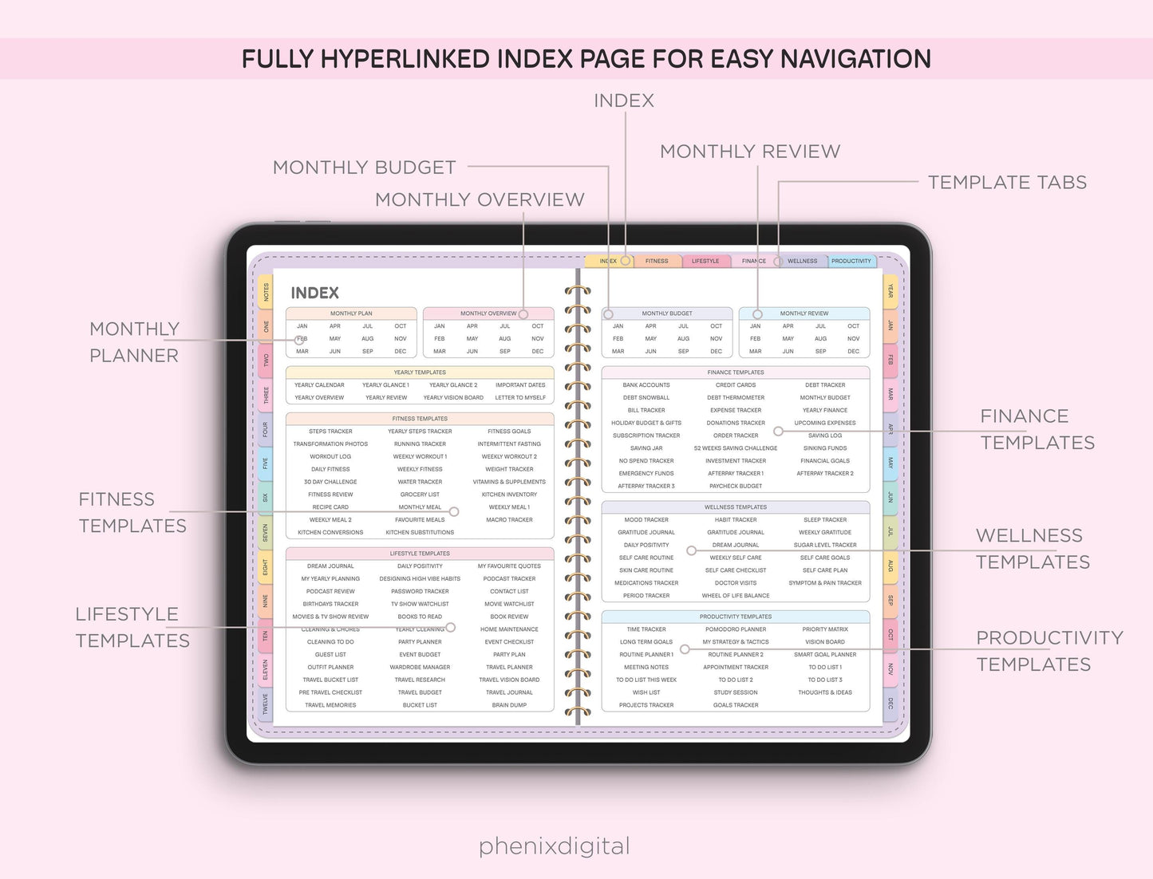This screenshot has width=1153, height=879.
Task: Open the JUL tab on right edge
Action: tap(890, 532)
